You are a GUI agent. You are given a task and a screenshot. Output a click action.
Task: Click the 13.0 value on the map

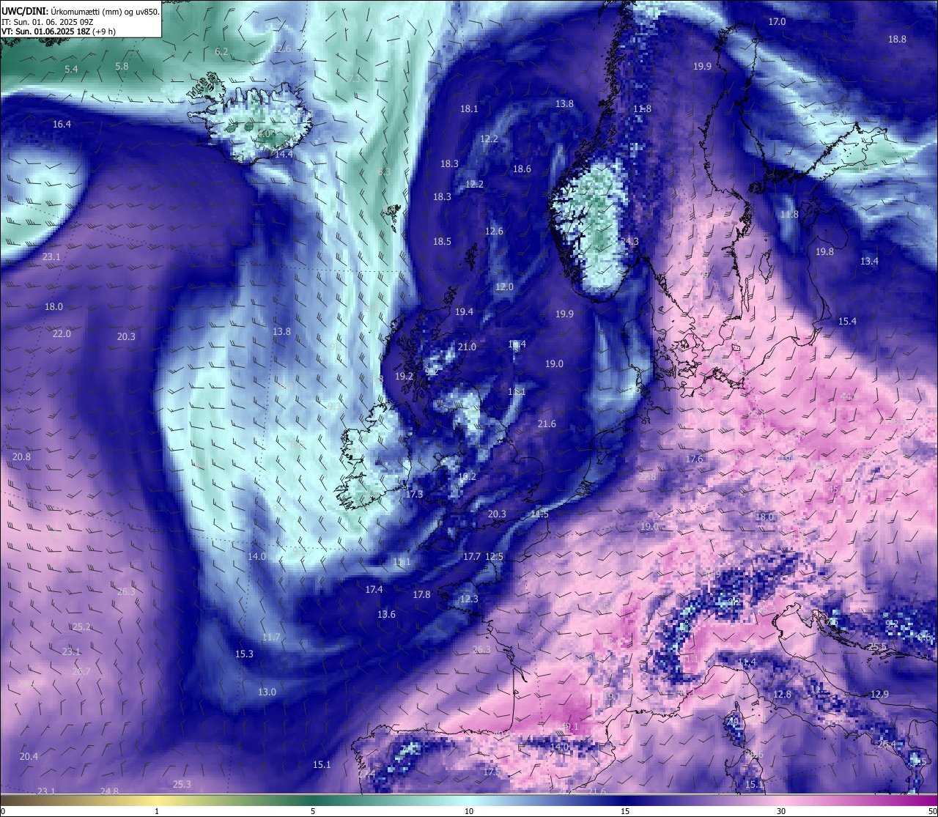coord(267,692)
